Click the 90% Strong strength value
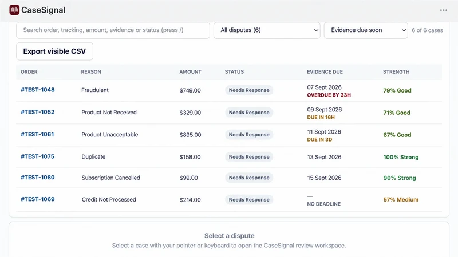The image size is (458, 257). (400, 178)
